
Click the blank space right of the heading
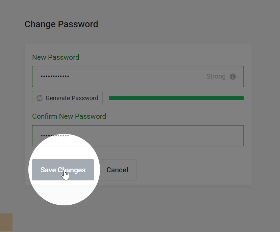coord(179,24)
